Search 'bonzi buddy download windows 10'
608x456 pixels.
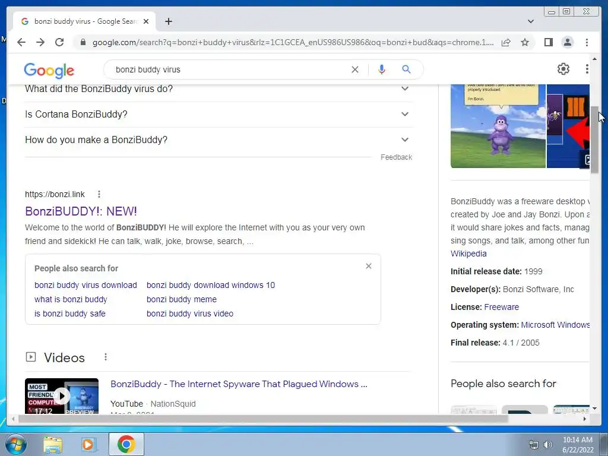[x=211, y=285]
